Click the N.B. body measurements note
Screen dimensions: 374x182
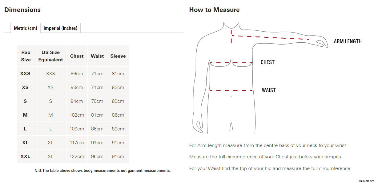click(103, 171)
